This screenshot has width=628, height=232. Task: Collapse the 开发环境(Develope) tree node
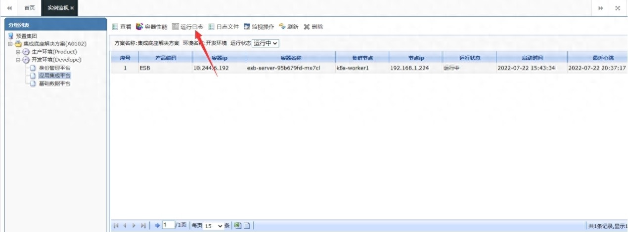point(18,60)
